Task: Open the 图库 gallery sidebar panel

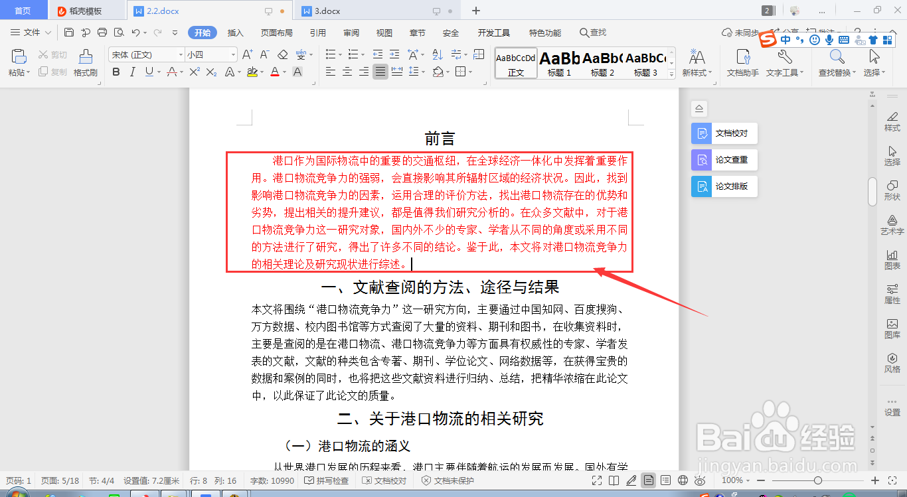Action: (892, 328)
